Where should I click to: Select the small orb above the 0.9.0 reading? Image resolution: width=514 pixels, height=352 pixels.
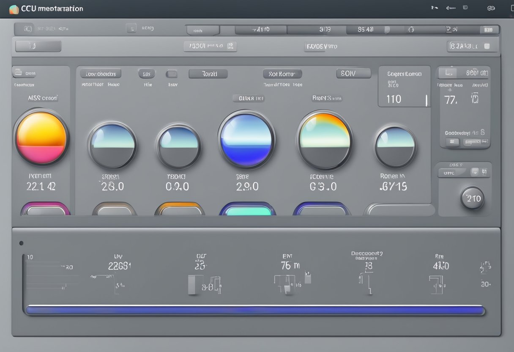click(x=179, y=146)
